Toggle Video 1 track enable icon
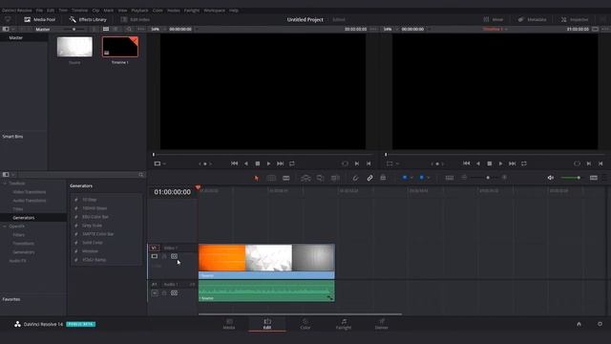 pos(155,256)
